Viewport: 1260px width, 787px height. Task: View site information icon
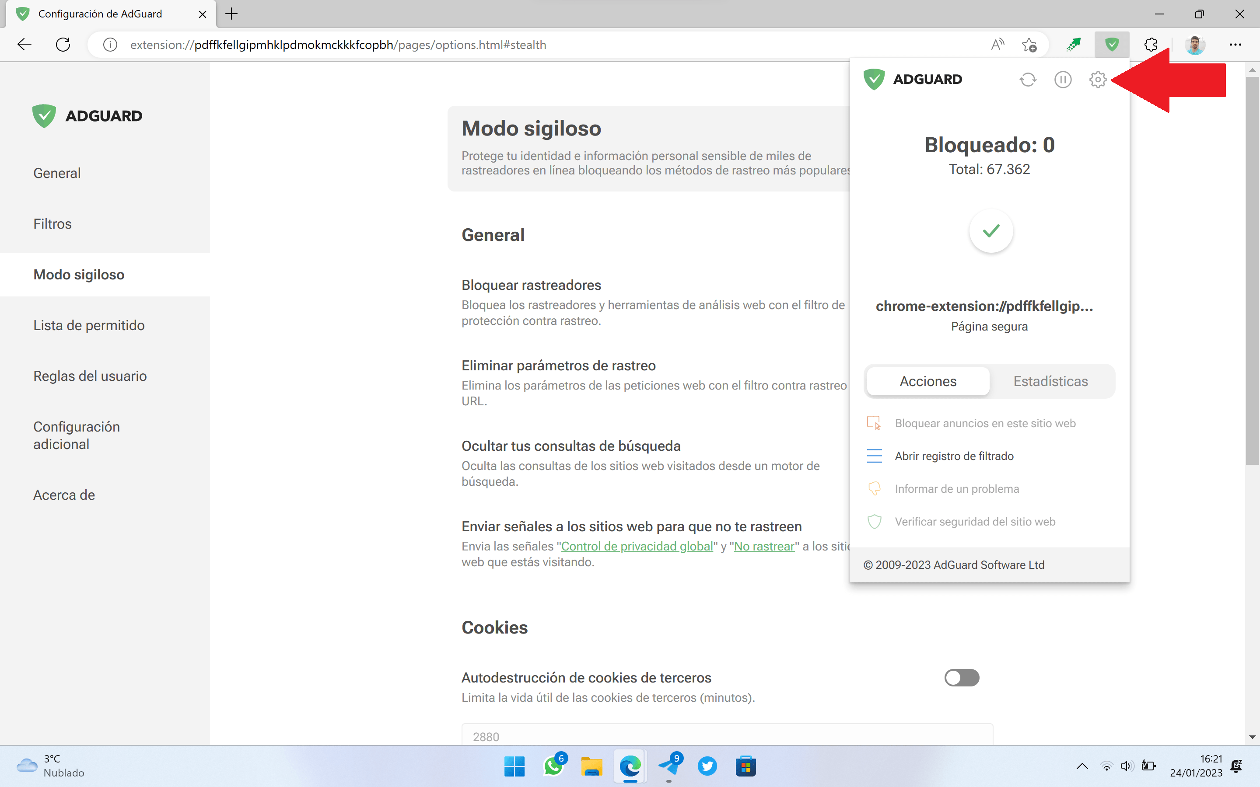point(110,45)
